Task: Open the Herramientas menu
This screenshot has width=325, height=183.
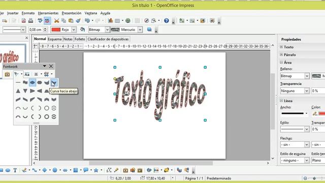Action: [48, 13]
